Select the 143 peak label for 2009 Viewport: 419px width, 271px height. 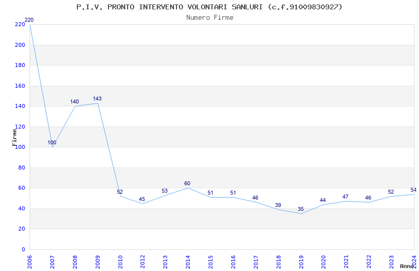(97, 99)
